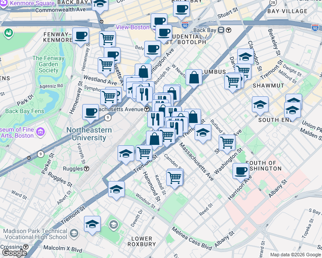This screenshot has height=258, width=322.
Task: Click the shopping cart marker near Rutland St
Action: 227,144
